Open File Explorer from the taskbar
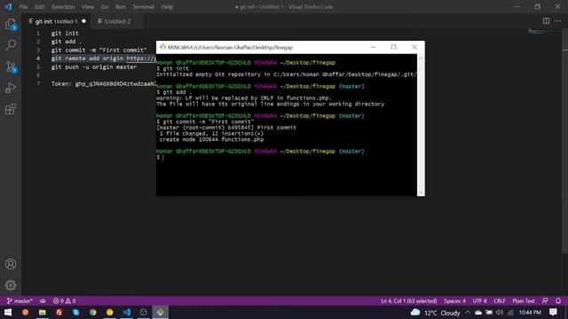Image resolution: width=568 pixels, height=319 pixels. click(x=42, y=312)
